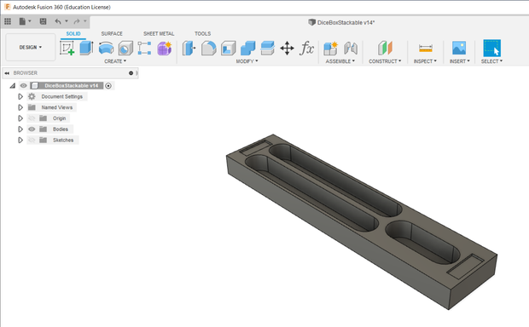Open the DESIGN workspace dropdown

[31, 47]
